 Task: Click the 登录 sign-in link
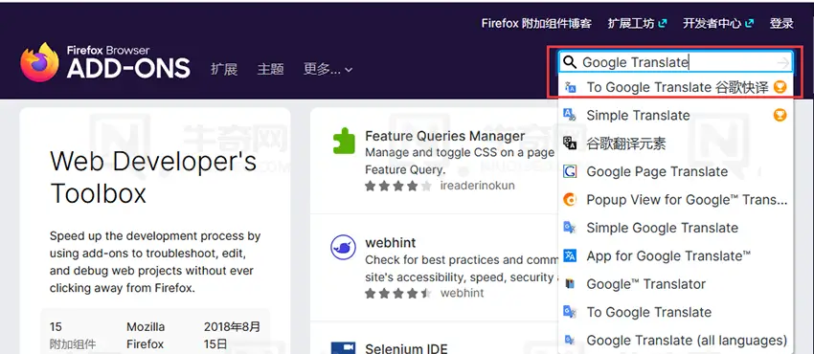(781, 23)
